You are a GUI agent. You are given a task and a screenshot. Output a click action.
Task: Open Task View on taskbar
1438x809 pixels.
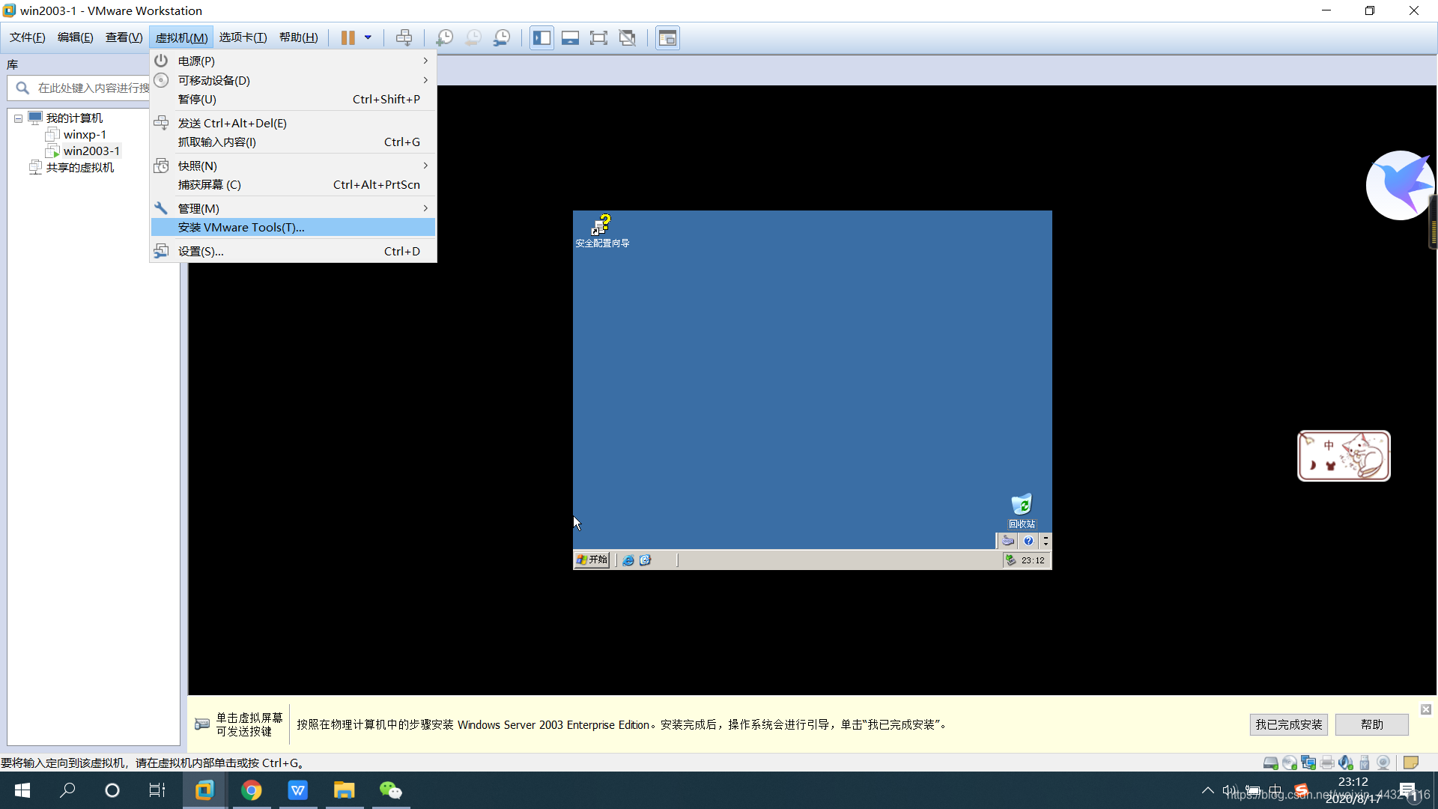click(157, 790)
